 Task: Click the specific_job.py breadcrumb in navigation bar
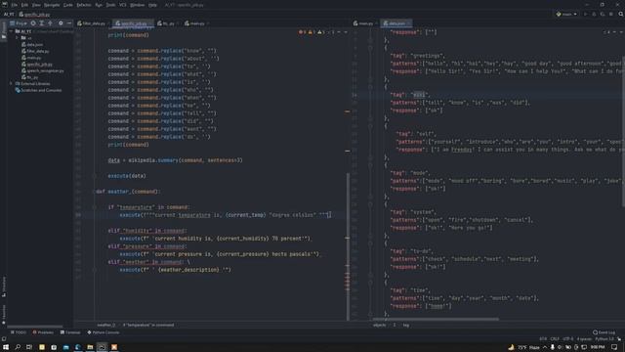tap(35, 15)
